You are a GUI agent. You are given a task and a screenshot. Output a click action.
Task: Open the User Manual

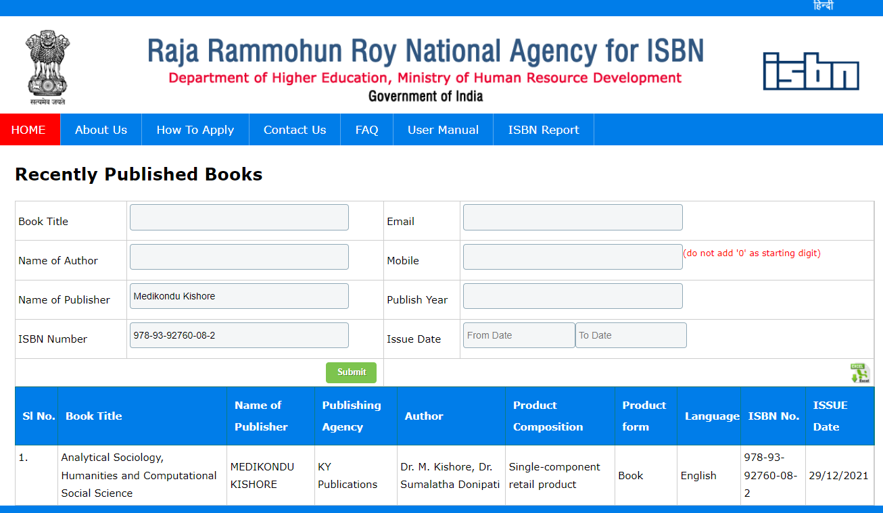tap(443, 130)
